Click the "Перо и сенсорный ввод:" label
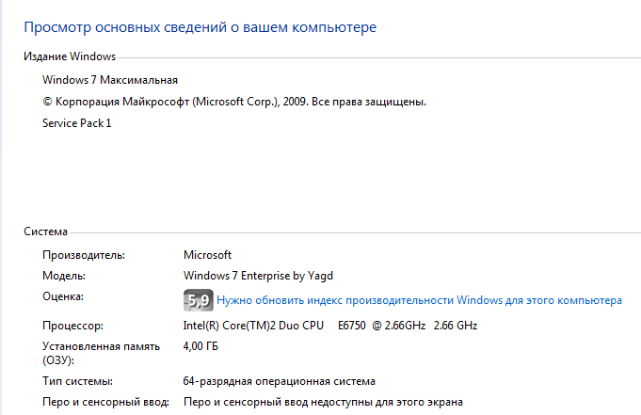 pyautogui.click(x=105, y=402)
